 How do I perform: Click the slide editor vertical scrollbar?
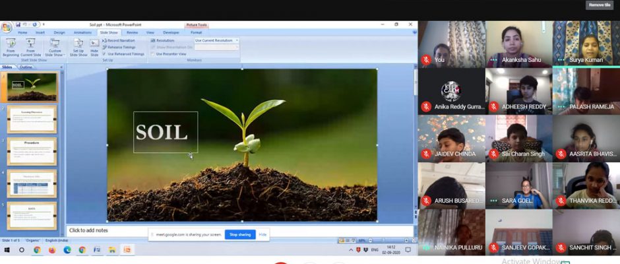(x=416, y=139)
